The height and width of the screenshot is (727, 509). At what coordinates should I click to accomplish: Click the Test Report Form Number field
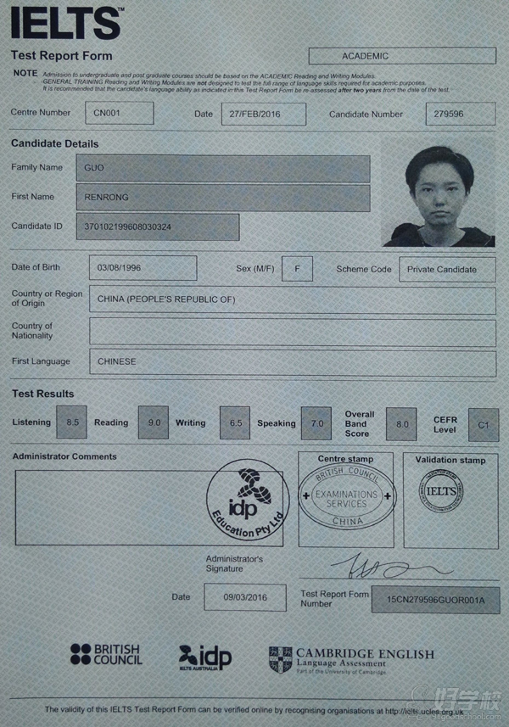click(x=435, y=600)
